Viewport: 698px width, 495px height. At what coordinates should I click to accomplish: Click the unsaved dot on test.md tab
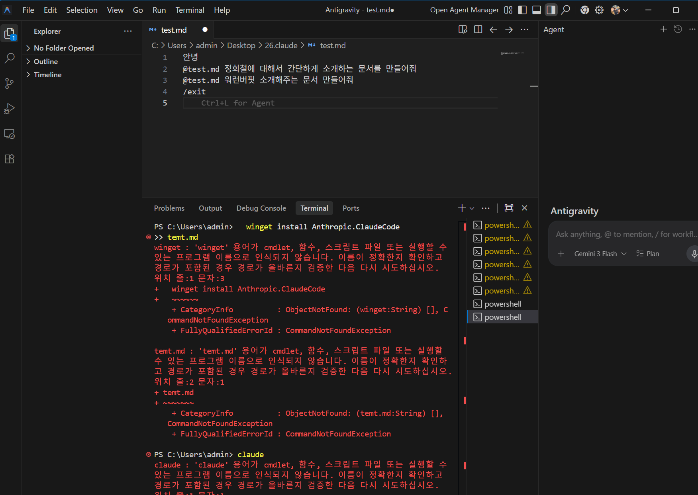click(x=205, y=29)
